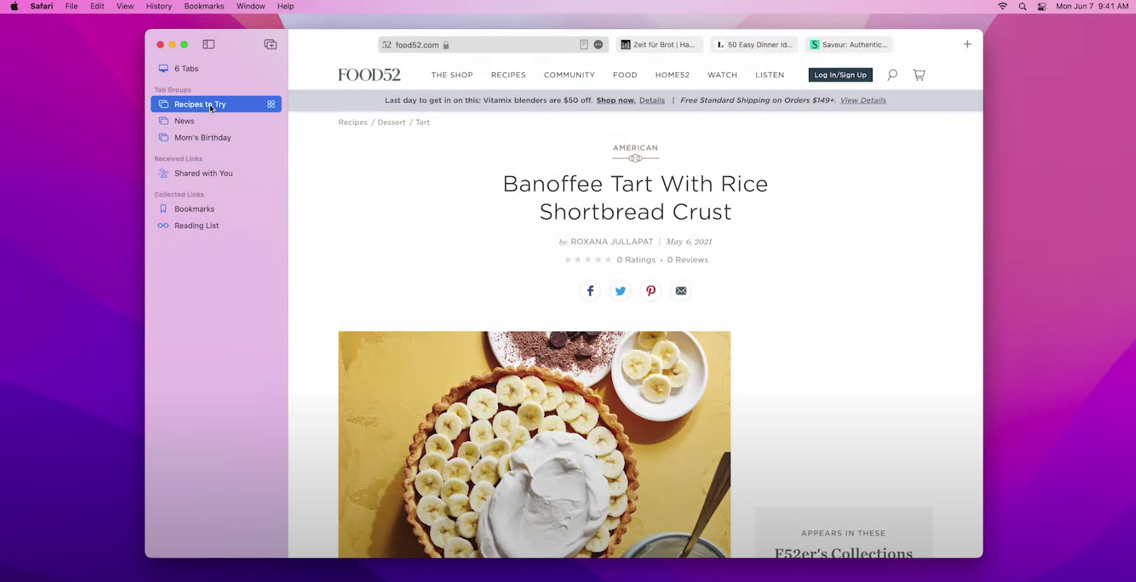Select the News tab group
The height and width of the screenshot is (582, 1136).
(x=216, y=121)
